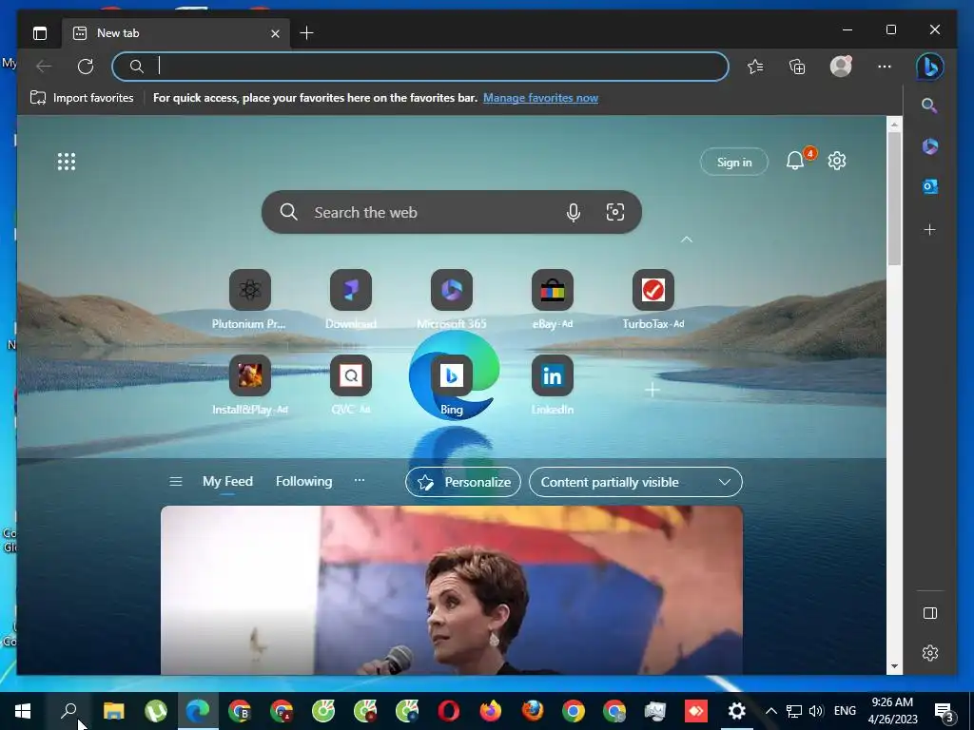Click the Sign in button
Screen dimensions: 974x730
734,162
